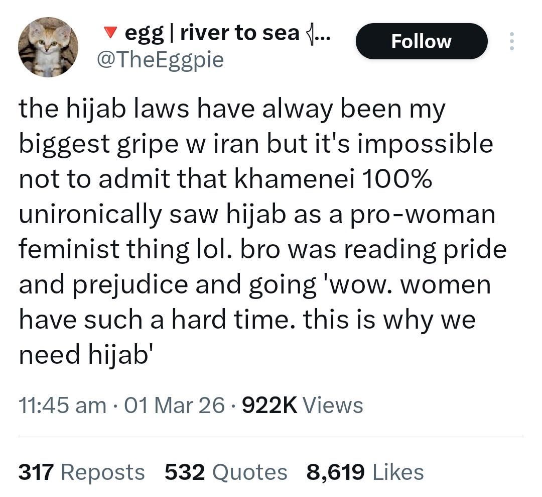The image size is (542, 497).
Task: Open the display name 'egg | river to sea'
Action: click(211, 34)
